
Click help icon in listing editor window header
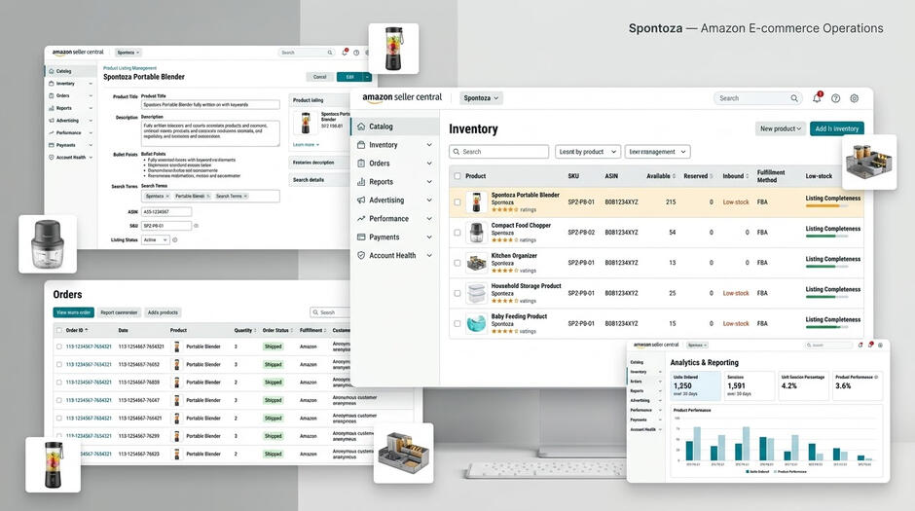coord(356,53)
